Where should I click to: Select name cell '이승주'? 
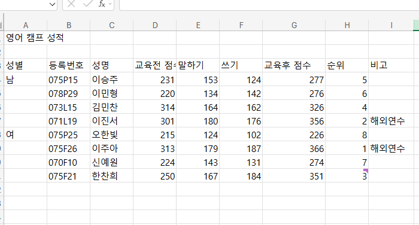coord(112,80)
